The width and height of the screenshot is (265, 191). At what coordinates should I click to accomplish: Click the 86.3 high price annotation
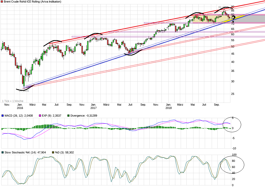coord(222,7)
